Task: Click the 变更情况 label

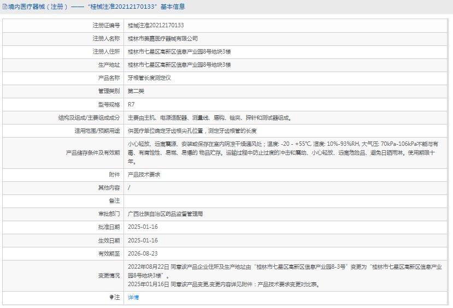Action: coord(109,276)
